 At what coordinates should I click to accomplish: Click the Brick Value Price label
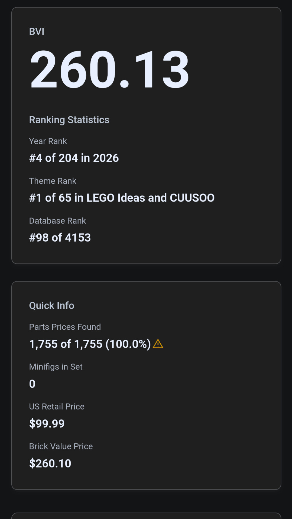(x=61, y=446)
